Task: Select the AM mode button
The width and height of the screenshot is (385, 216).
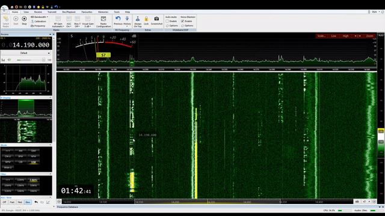Action: tap(20, 151)
